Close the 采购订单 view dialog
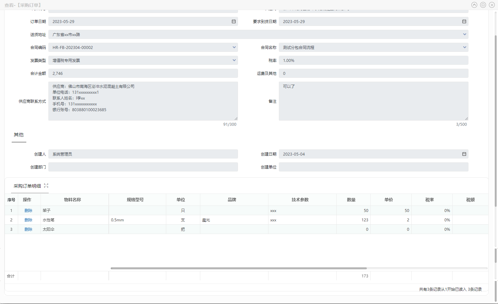Image resolution: width=498 pixels, height=304 pixels. 492,5
